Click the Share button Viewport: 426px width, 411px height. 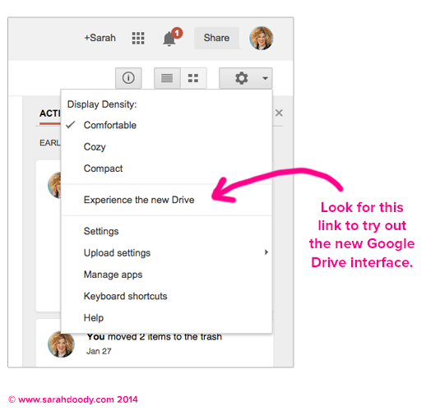click(x=216, y=38)
